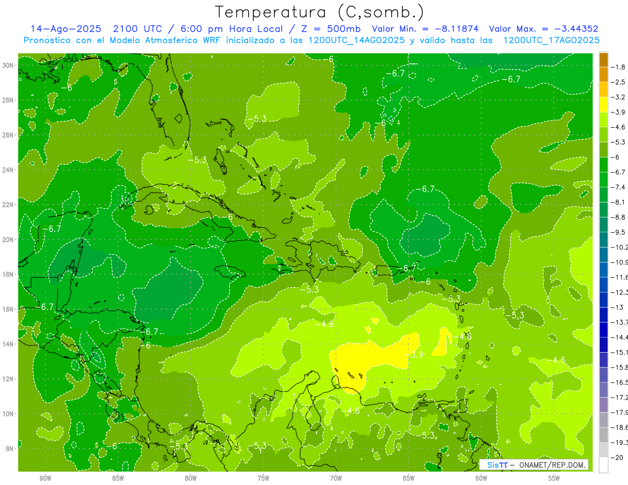Screen dimensions: 628x485
Task: Pick the dark blue legend swatch between -13.7 and -14.4
Action: [x=603, y=330]
